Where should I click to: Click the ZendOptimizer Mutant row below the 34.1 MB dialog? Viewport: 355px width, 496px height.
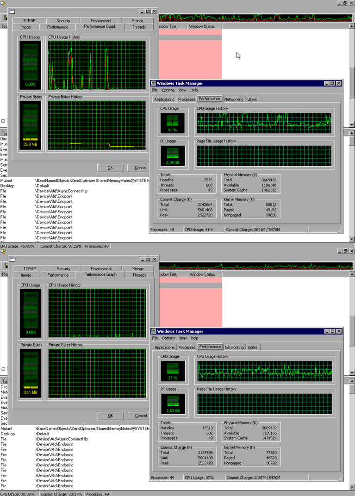75,428
